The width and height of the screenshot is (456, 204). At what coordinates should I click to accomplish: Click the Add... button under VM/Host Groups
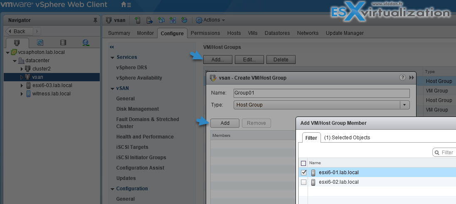click(217, 59)
